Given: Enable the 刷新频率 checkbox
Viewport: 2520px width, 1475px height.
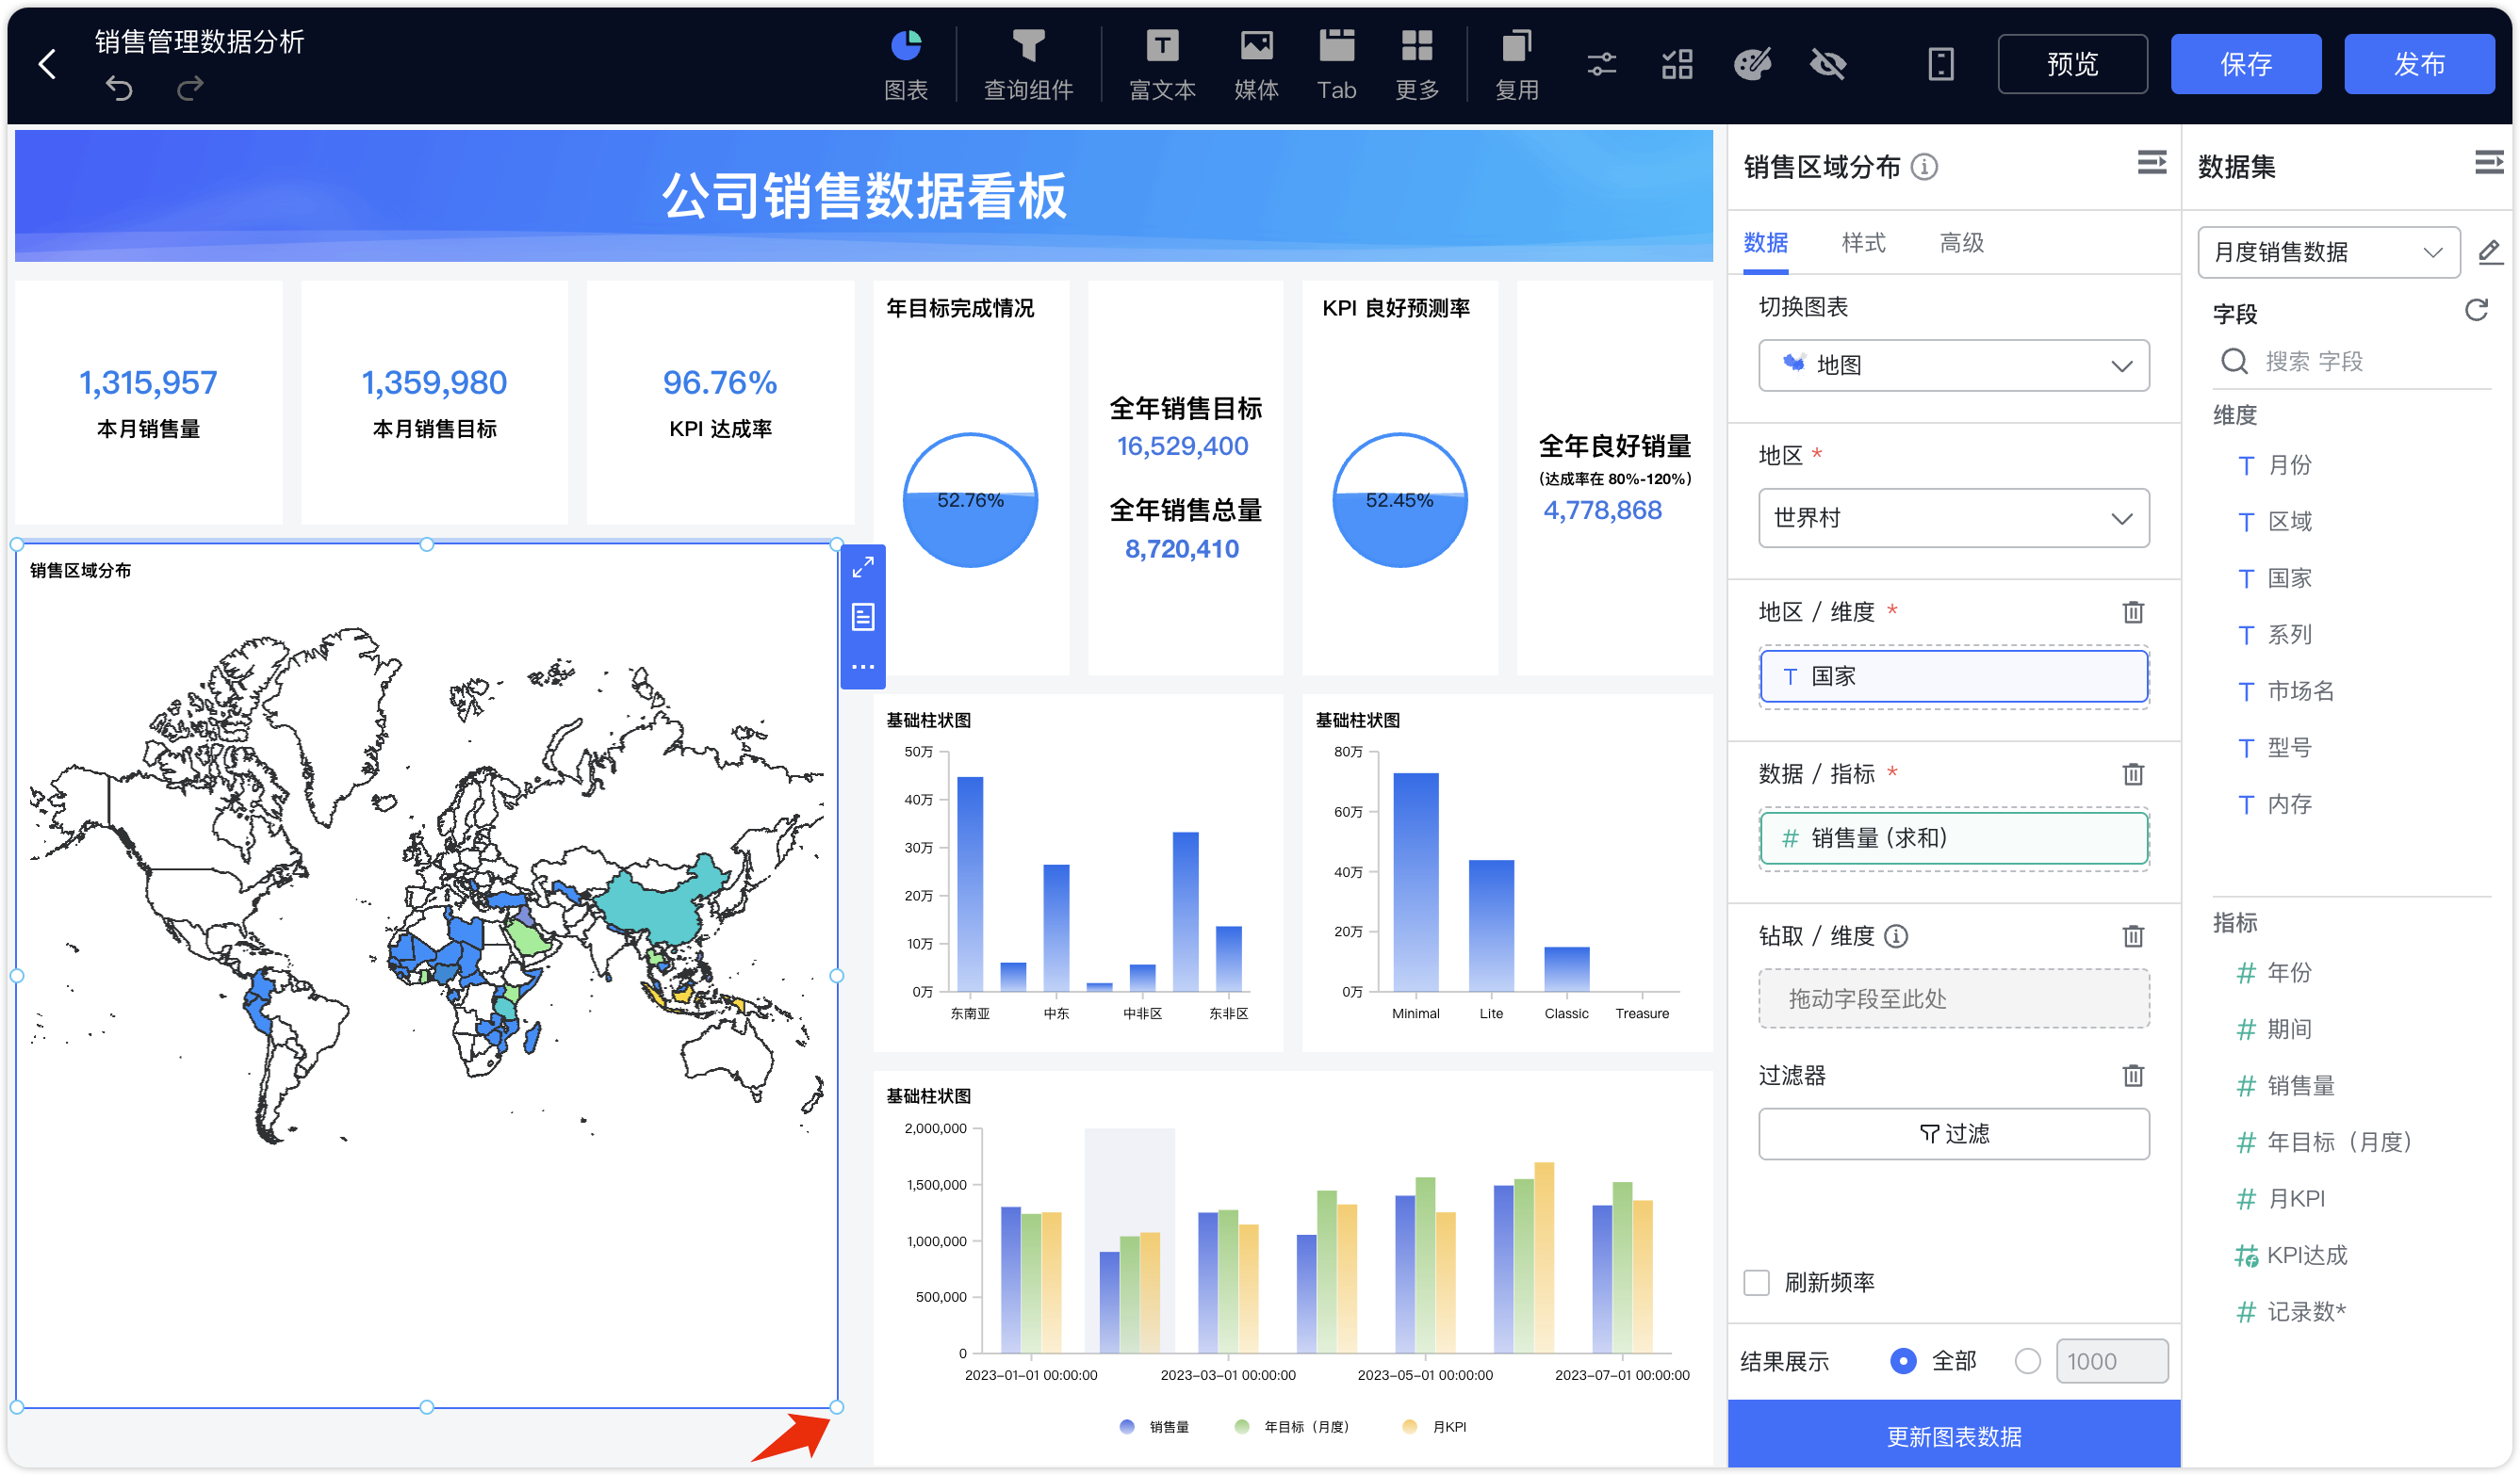Looking at the screenshot, I should [x=1757, y=1282].
